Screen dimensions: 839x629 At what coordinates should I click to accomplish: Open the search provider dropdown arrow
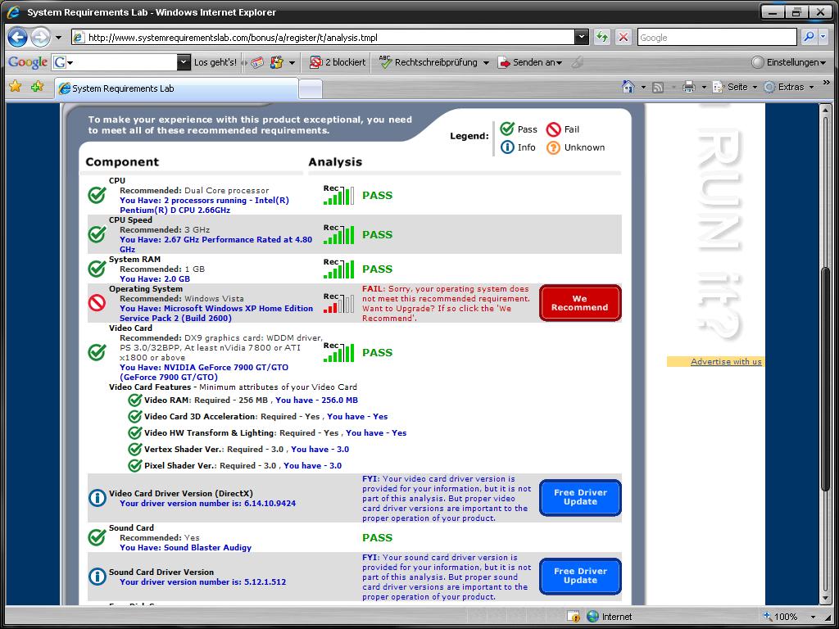tap(823, 37)
